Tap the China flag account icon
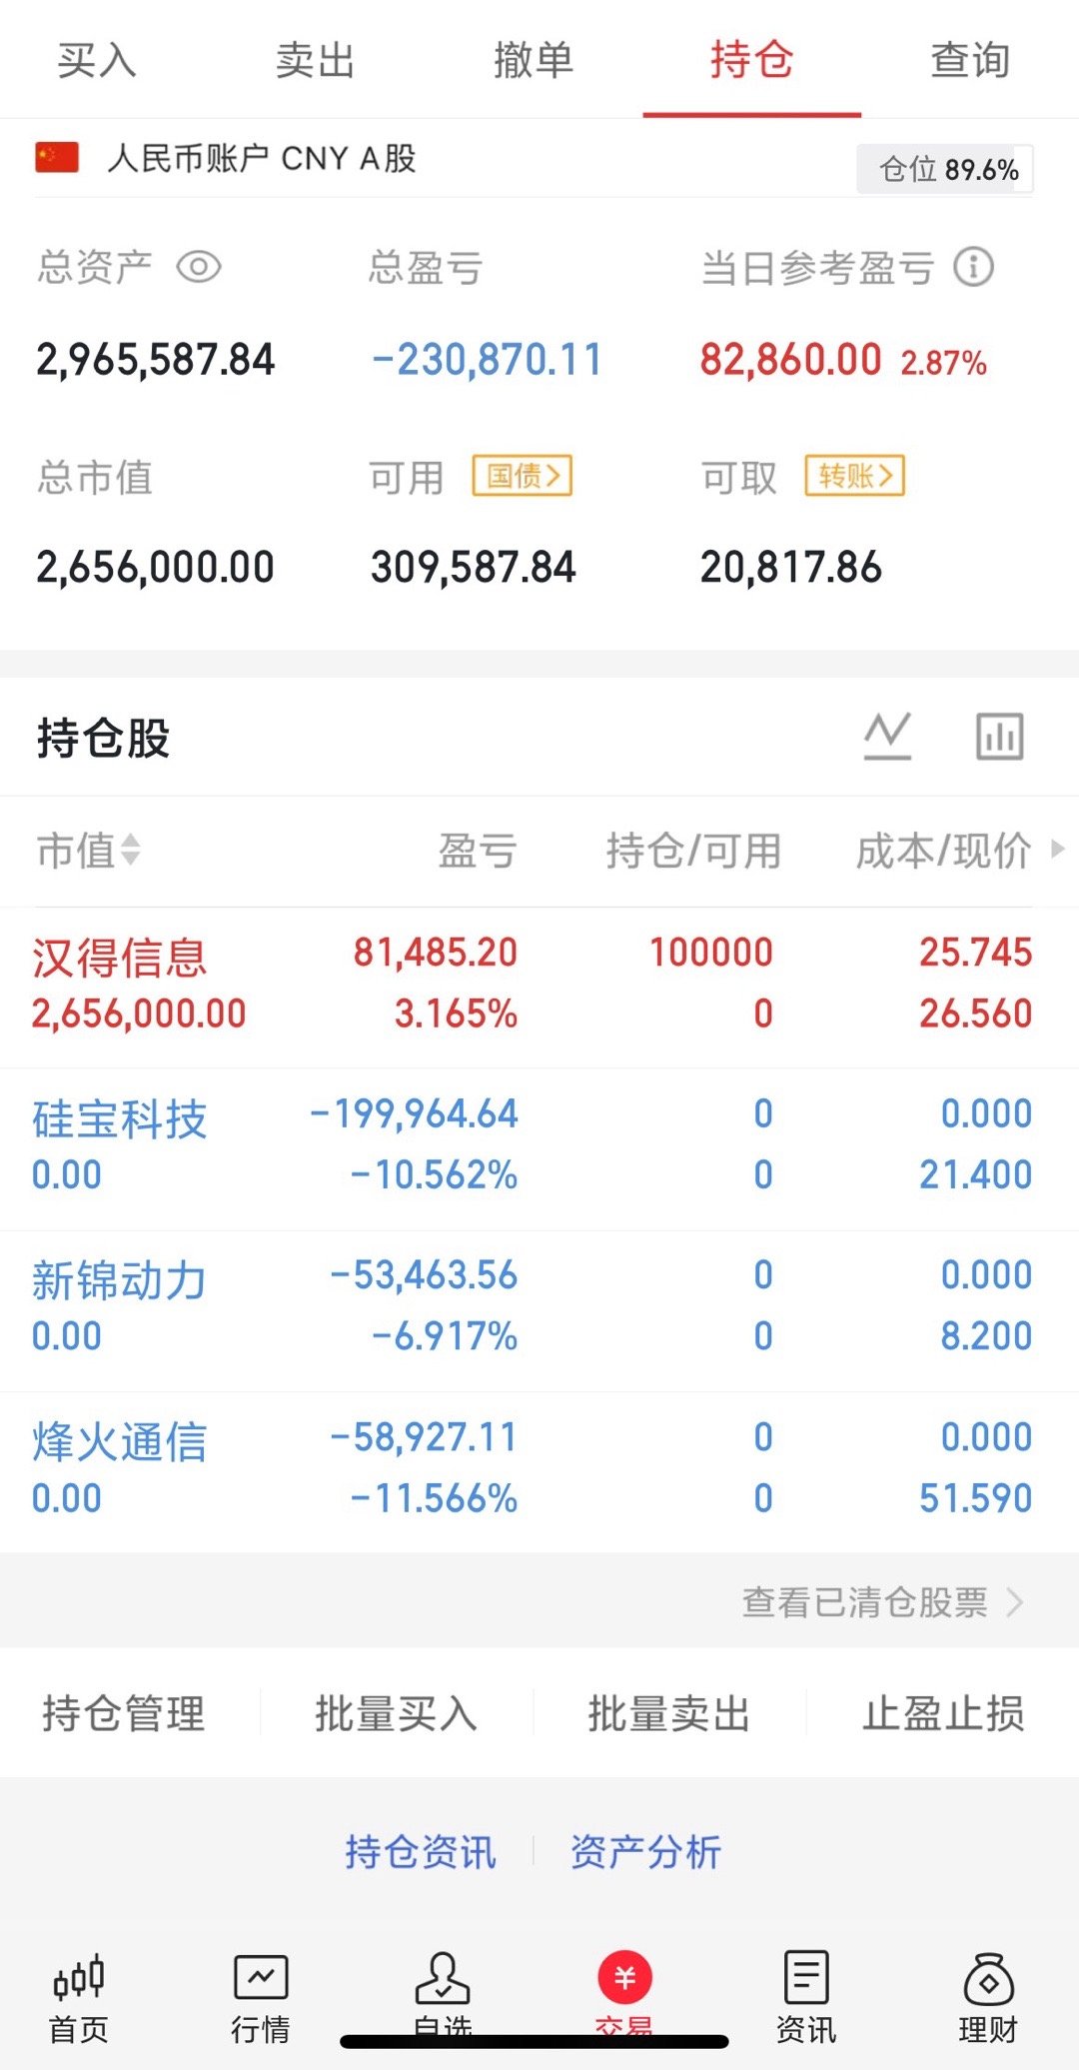This screenshot has width=1079, height=2070. [x=57, y=158]
